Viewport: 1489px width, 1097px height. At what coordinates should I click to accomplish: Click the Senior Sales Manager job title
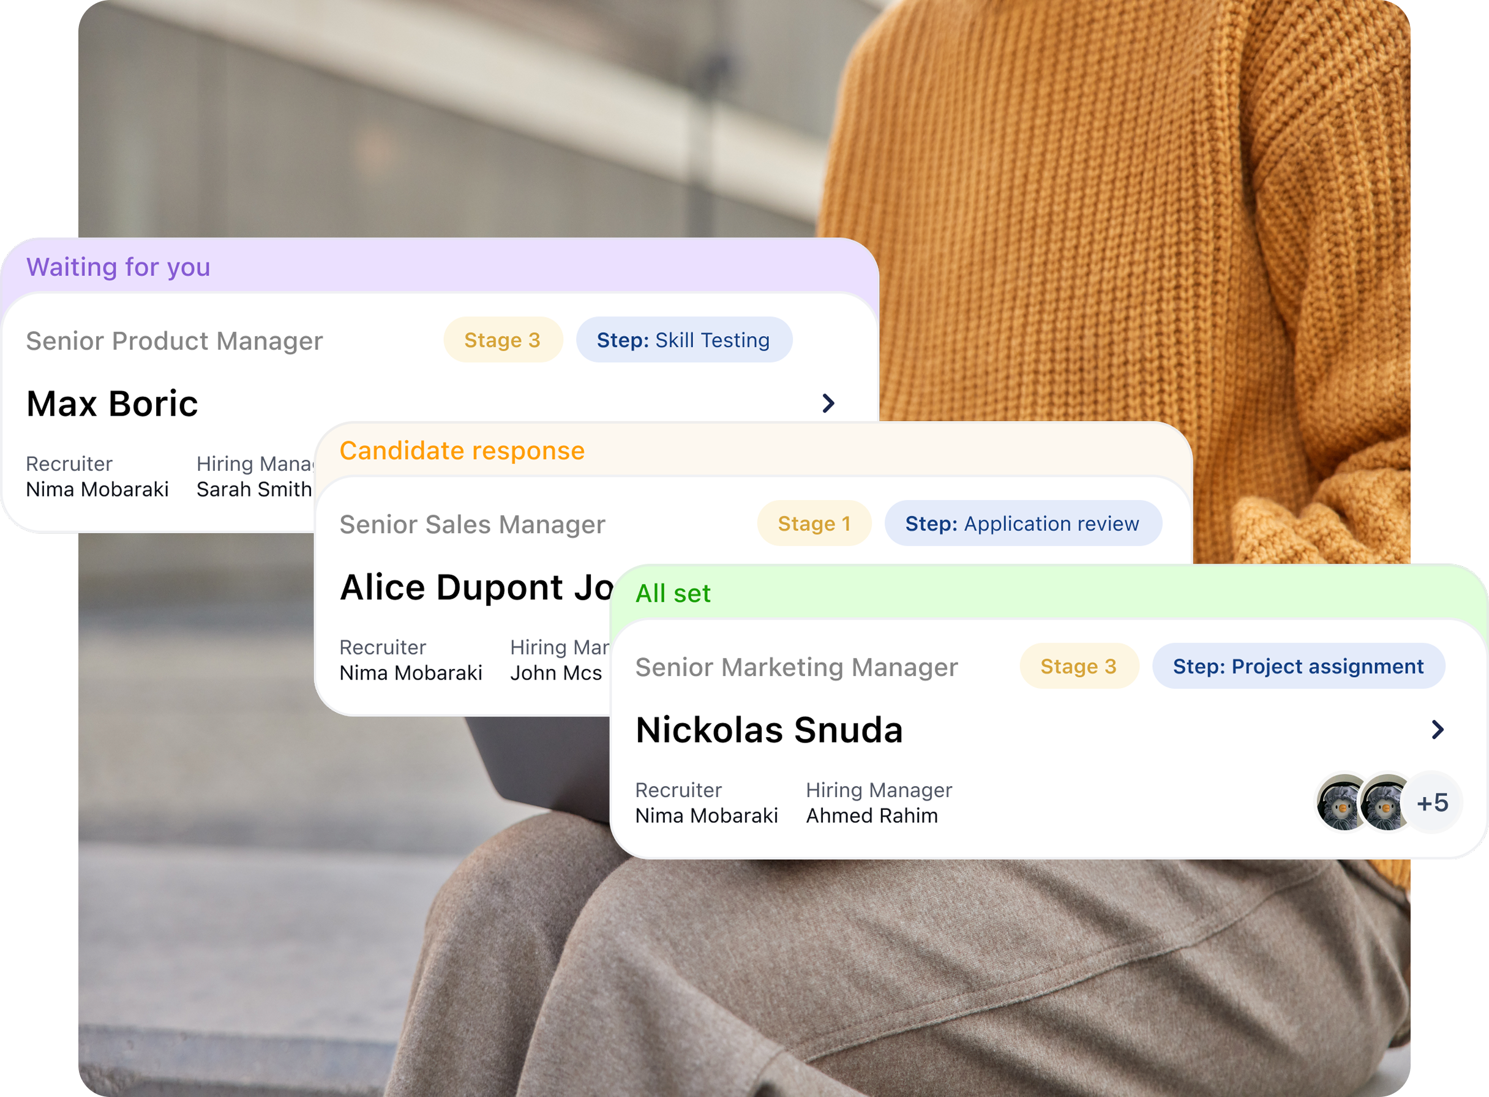(472, 525)
